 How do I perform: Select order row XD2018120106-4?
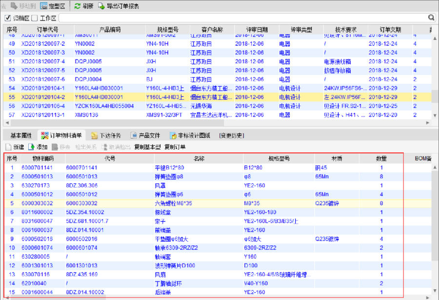click(43, 106)
